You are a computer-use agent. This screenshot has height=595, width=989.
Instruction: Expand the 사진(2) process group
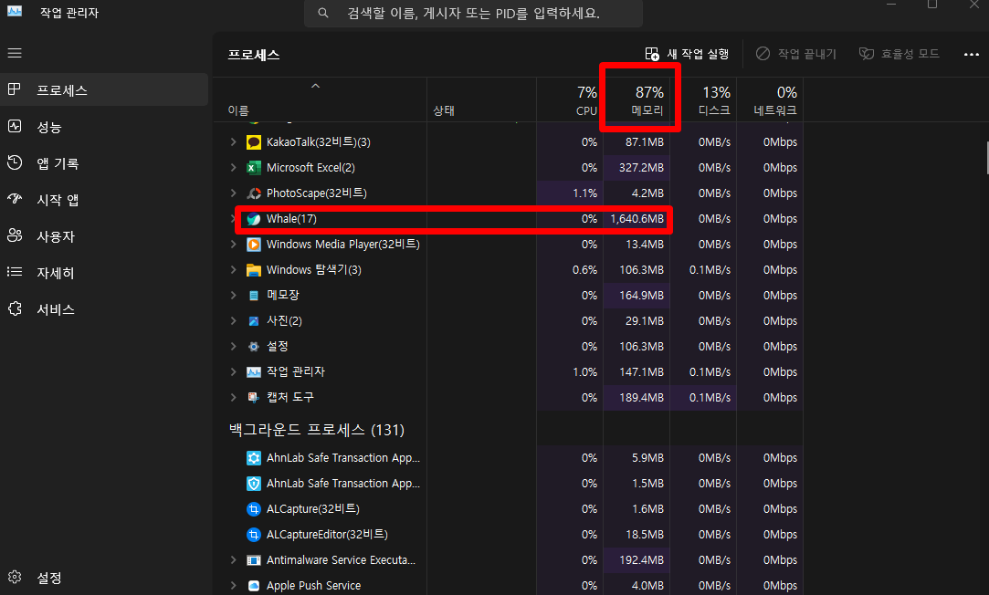click(234, 321)
